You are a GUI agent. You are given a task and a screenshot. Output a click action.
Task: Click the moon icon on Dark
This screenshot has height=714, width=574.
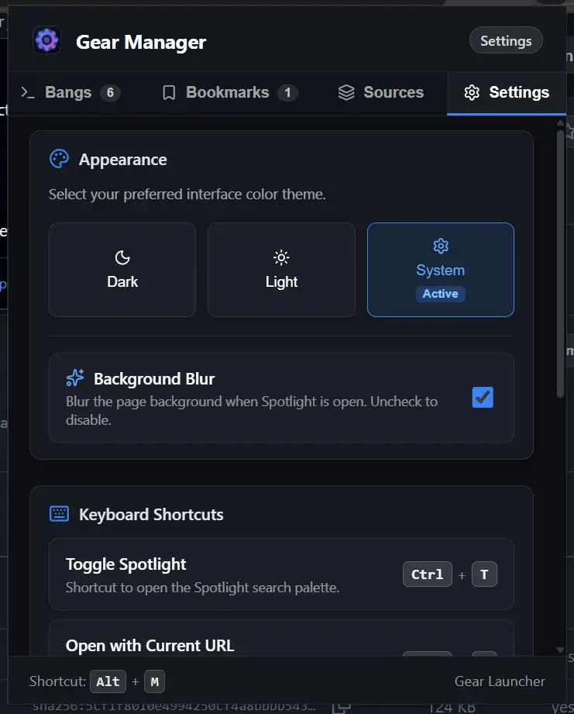pyautogui.click(x=122, y=257)
